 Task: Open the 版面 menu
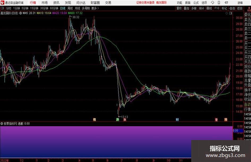[x=188, y=3]
